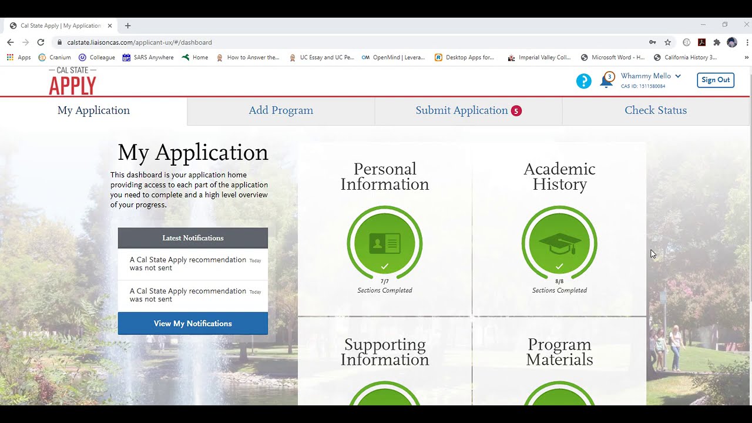
Task: Click the blue help question mark icon
Action: coord(583,81)
